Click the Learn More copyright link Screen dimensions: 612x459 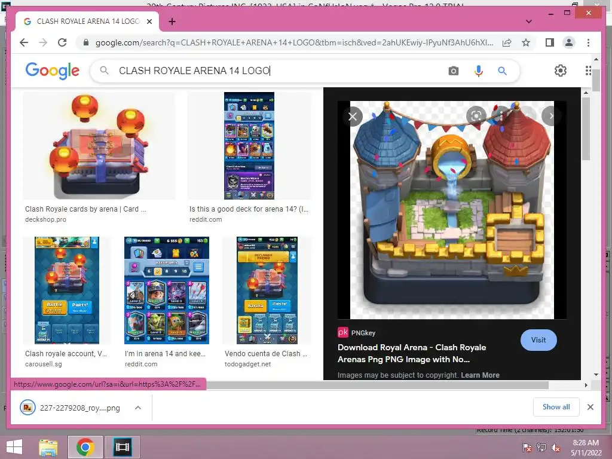coord(480,375)
